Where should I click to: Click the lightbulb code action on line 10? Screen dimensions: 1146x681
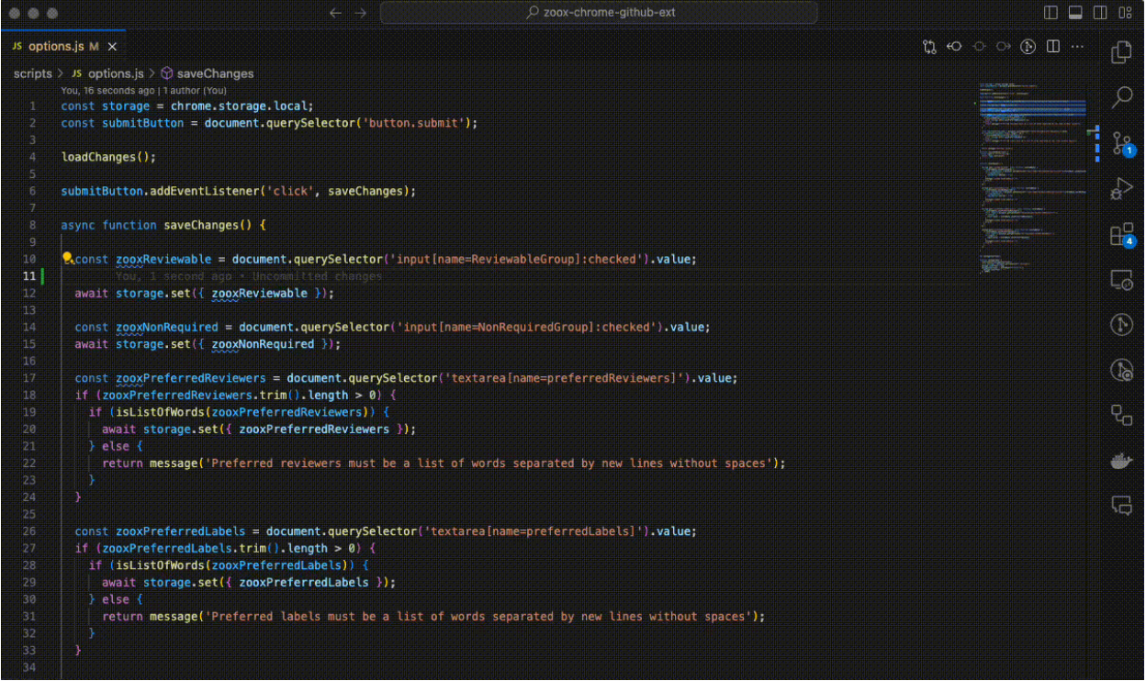pyautogui.click(x=67, y=259)
